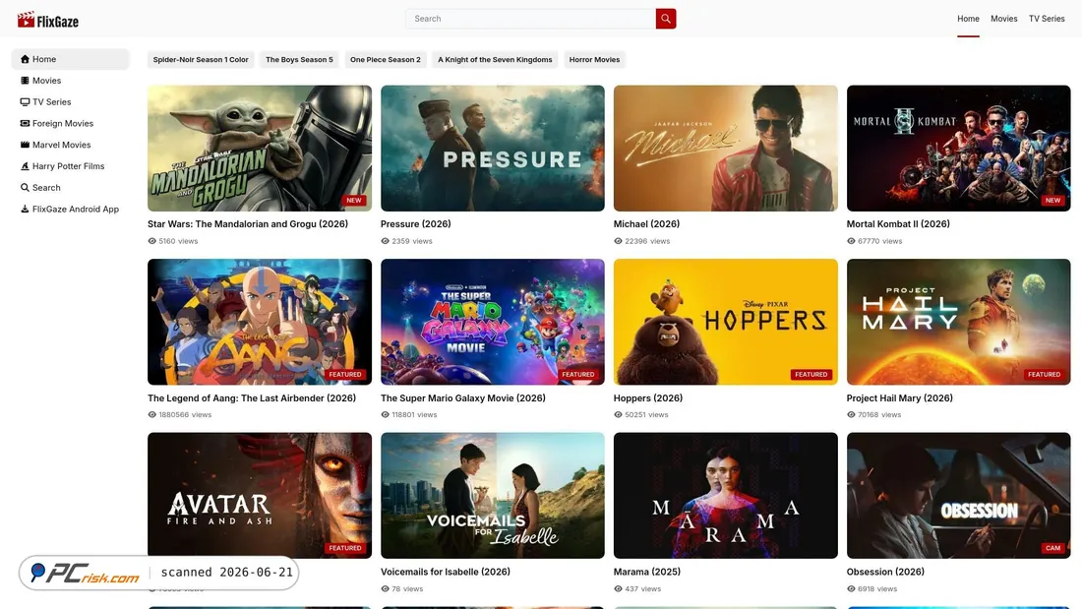The image size is (1082, 609).
Task: Select Foreign Movies in the sidebar
Action: click(x=70, y=124)
